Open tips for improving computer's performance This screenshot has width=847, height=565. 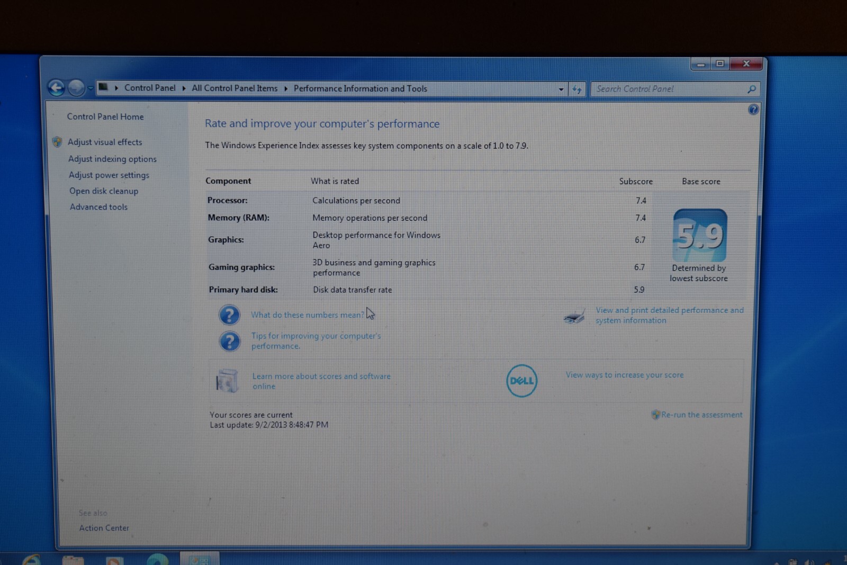pos(316,340)
